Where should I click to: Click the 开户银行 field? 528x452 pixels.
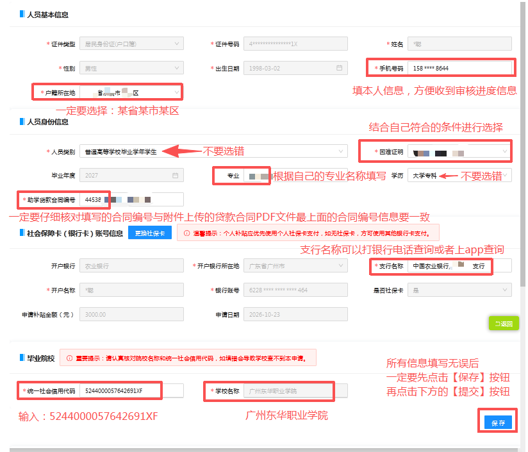[131, 265]
